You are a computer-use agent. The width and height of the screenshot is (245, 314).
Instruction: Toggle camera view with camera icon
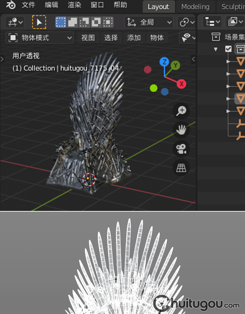(x=181, y=149)
